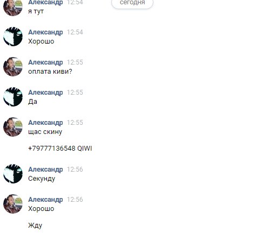Click the avatar beside "щас скину" message
Image resolution: width=269 pixels, height=233 pixels.
tap(13, 127)
